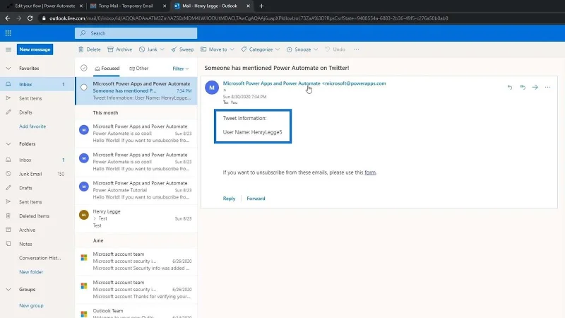Switch to Edit your flow Power Automate tab
The height and width of the screenshot is (318, 565).
pyautogui.click(x=44, y=6)
